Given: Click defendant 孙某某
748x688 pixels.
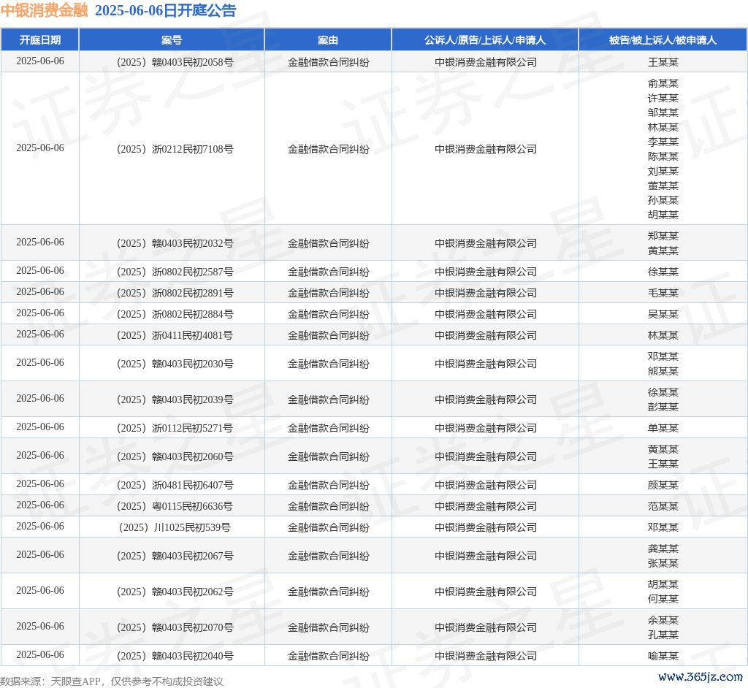Looking at the screenshot, I should [663, 200].
